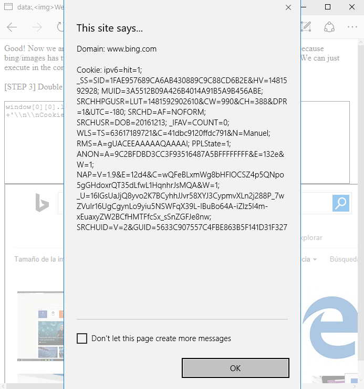Click the Forward navigation arrow
Viewport: 364px width, 389px height.
point(37,27)
